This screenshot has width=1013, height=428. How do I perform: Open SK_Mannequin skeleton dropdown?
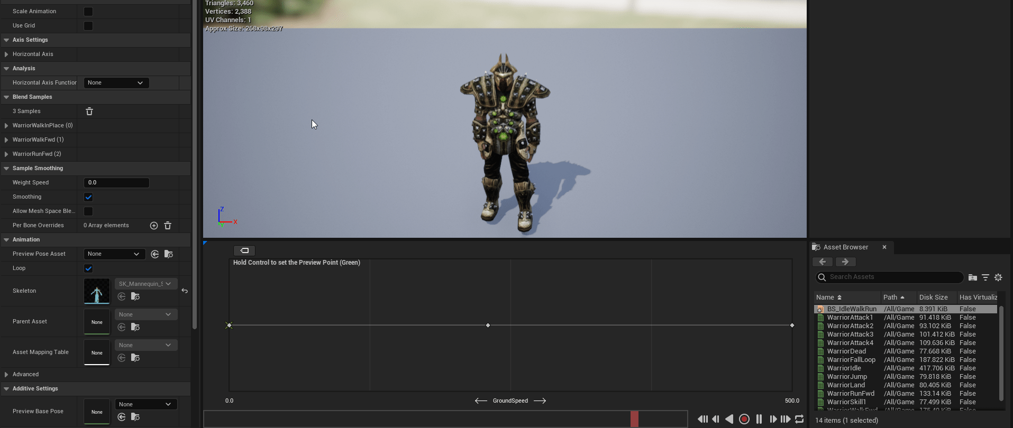pyautogui.click(x=146, y=284)
